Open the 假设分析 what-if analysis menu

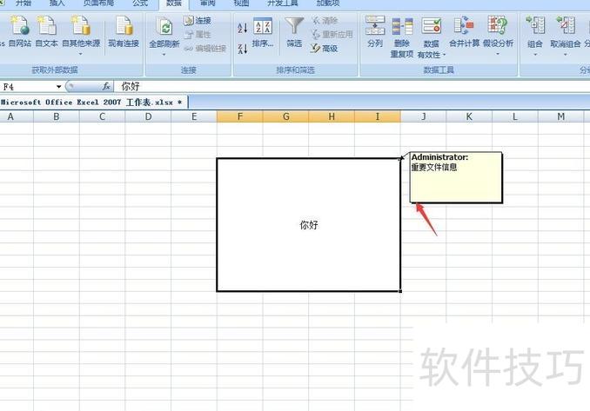click(x=498, y=36)
